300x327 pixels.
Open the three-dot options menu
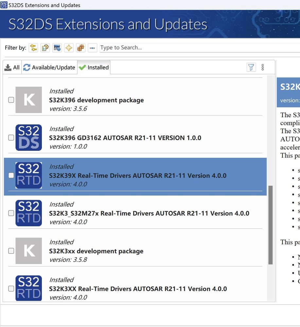pyautogui.click(x=263, y=67)
